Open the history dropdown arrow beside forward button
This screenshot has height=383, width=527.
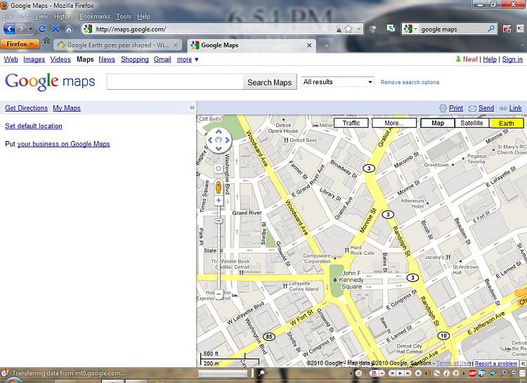[x=30, y=29]
